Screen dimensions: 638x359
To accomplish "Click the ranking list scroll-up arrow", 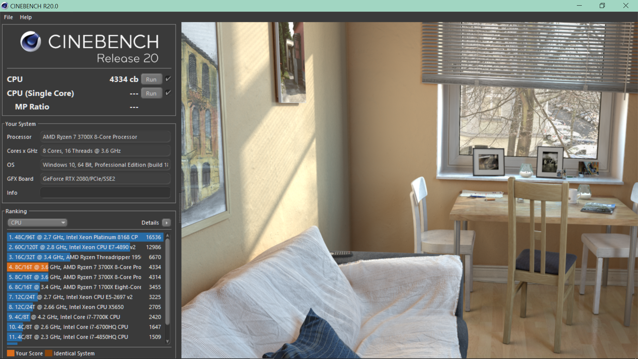I will click(x=167, y=236).
